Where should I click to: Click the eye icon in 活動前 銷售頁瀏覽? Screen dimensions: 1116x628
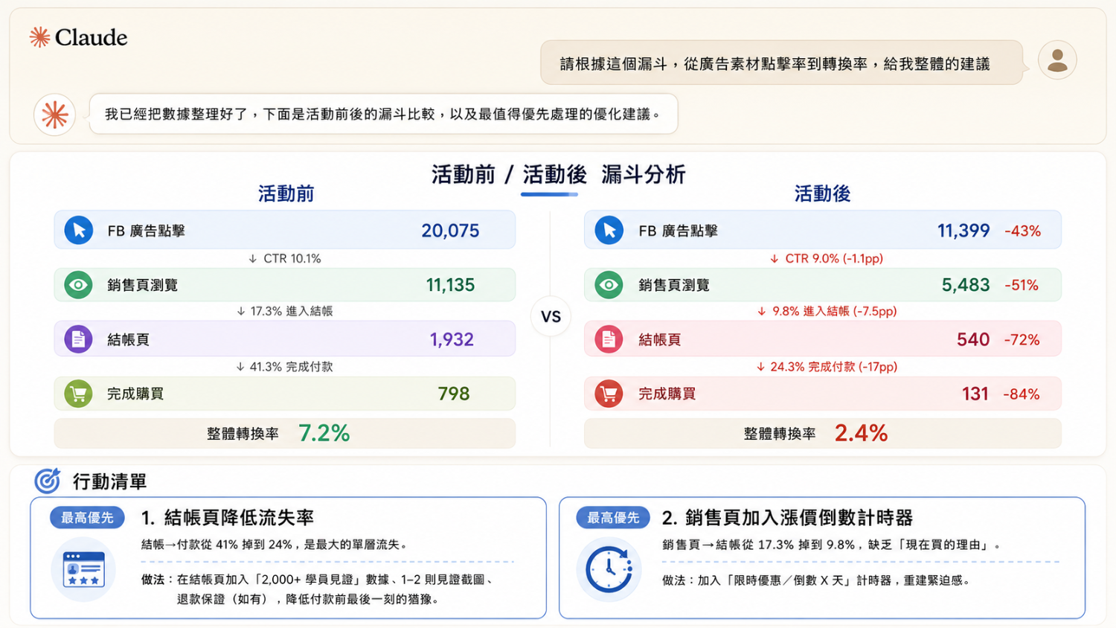[78, 285]
